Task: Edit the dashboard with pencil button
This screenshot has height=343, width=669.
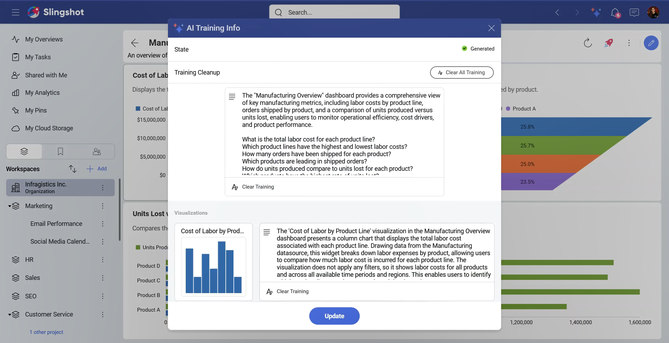Action: [x=651, y=43]
